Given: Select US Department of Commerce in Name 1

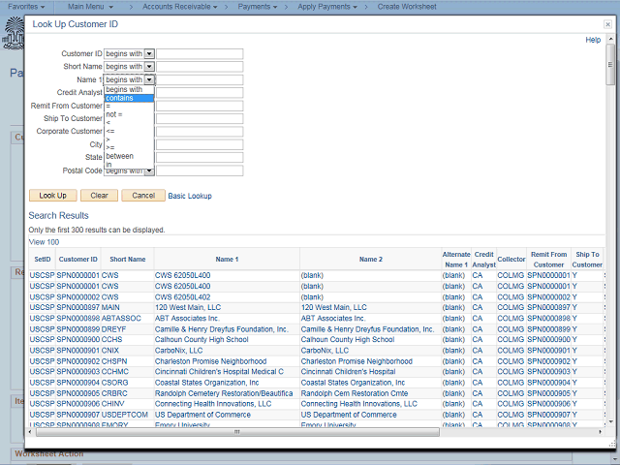Looking at the screenshot, I should (202, 415).
